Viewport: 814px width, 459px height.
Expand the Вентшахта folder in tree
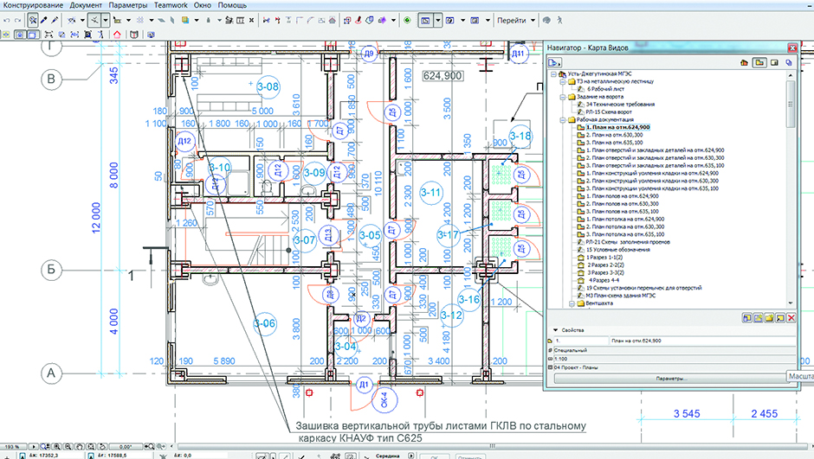coord(571,304)
